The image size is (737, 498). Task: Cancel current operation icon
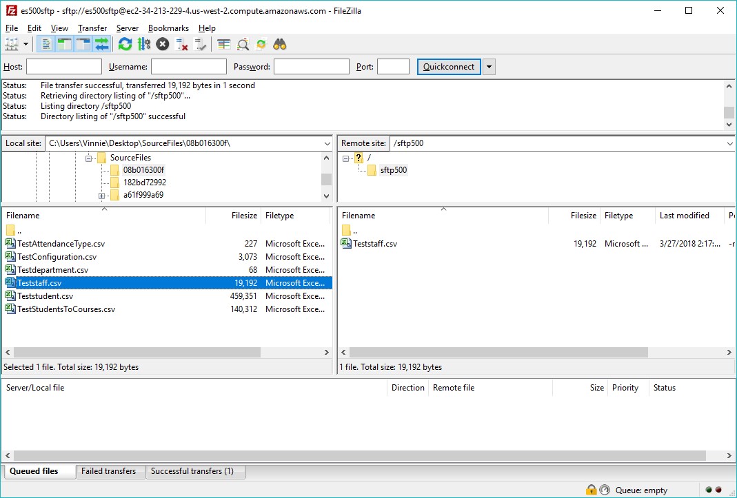[x=163, y=45]
